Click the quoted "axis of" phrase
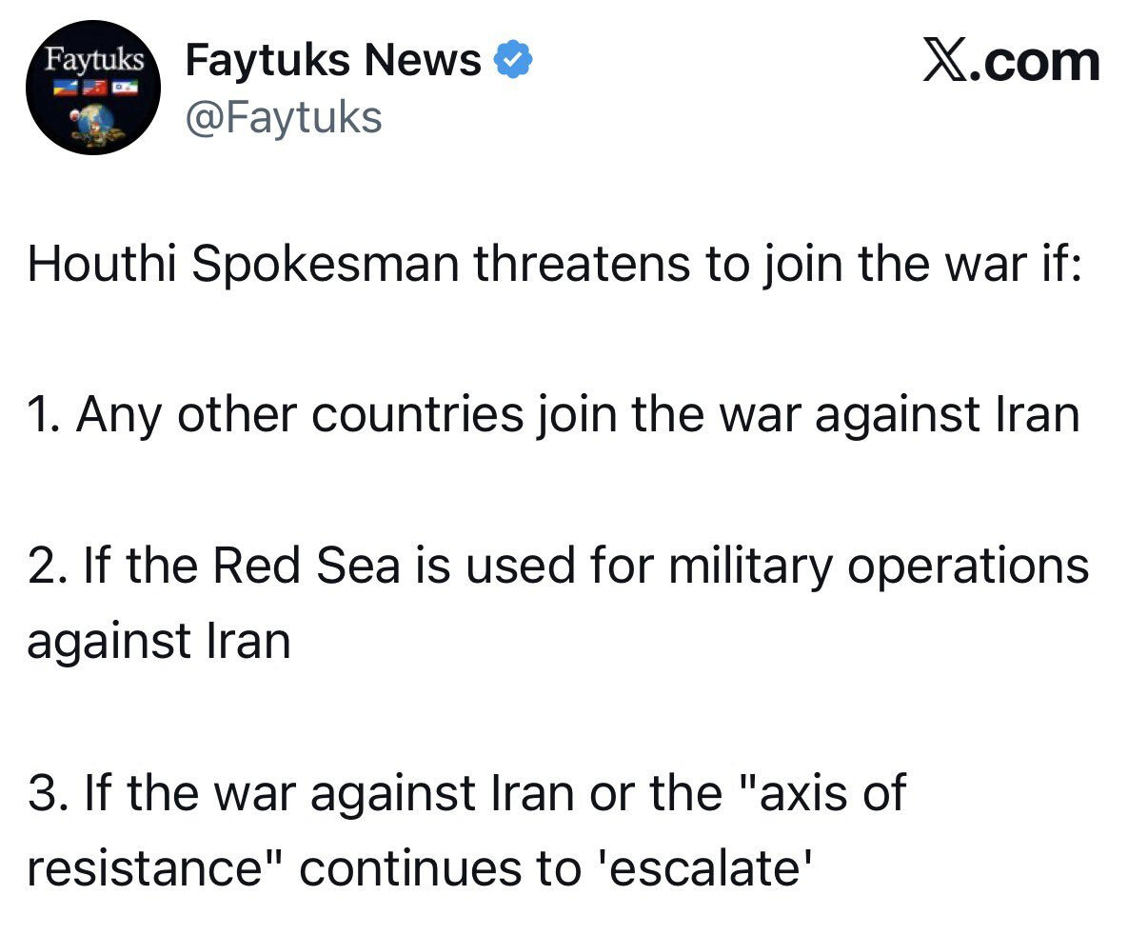1148x935 pixels. pos(821,792)
